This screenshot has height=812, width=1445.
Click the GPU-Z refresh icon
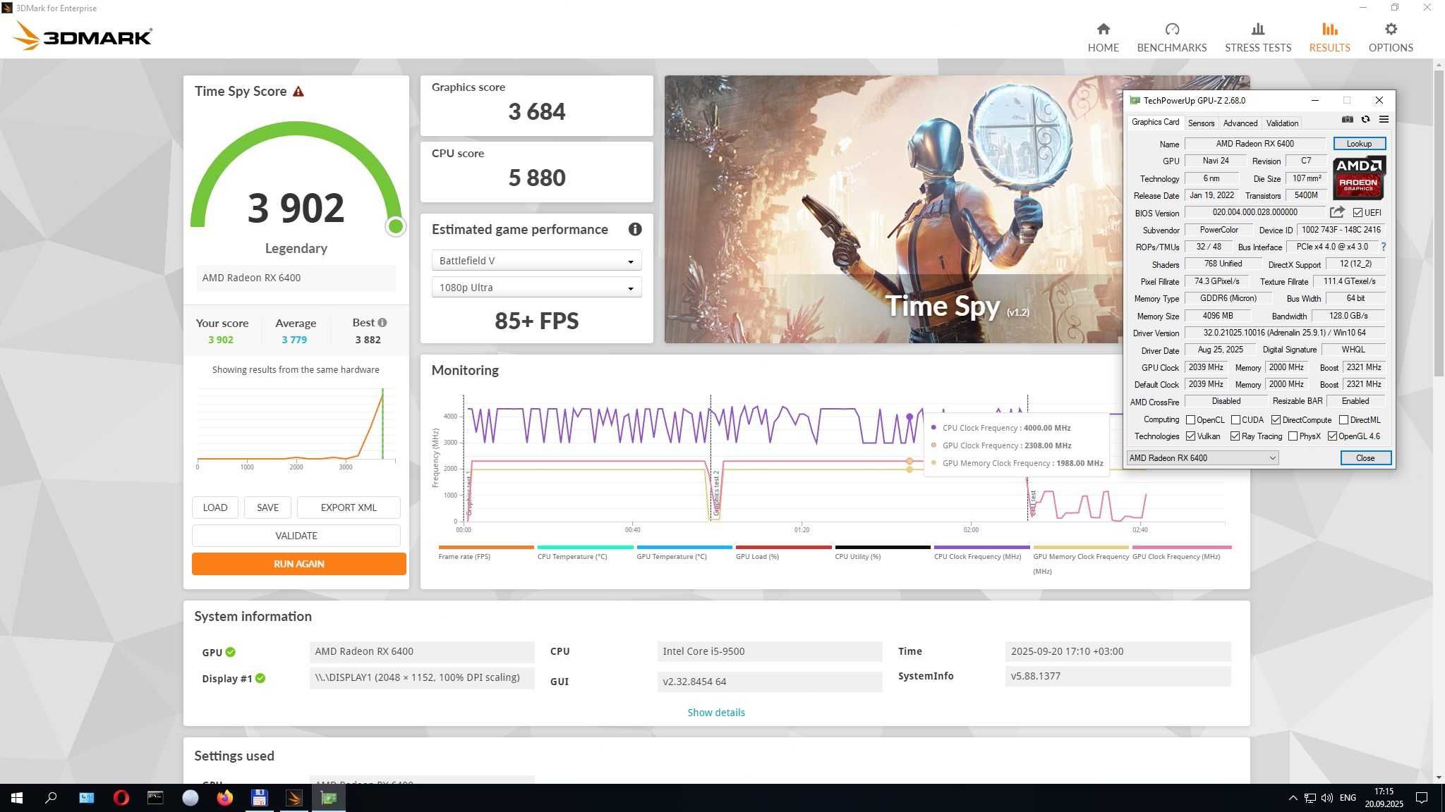1365,120
